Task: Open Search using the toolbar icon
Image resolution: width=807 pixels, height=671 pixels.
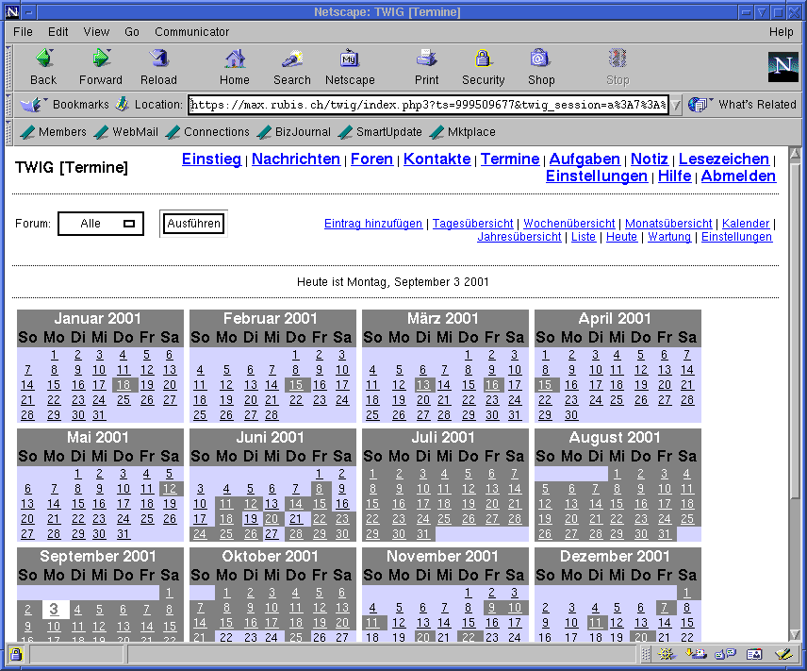Action: [292, 59]
